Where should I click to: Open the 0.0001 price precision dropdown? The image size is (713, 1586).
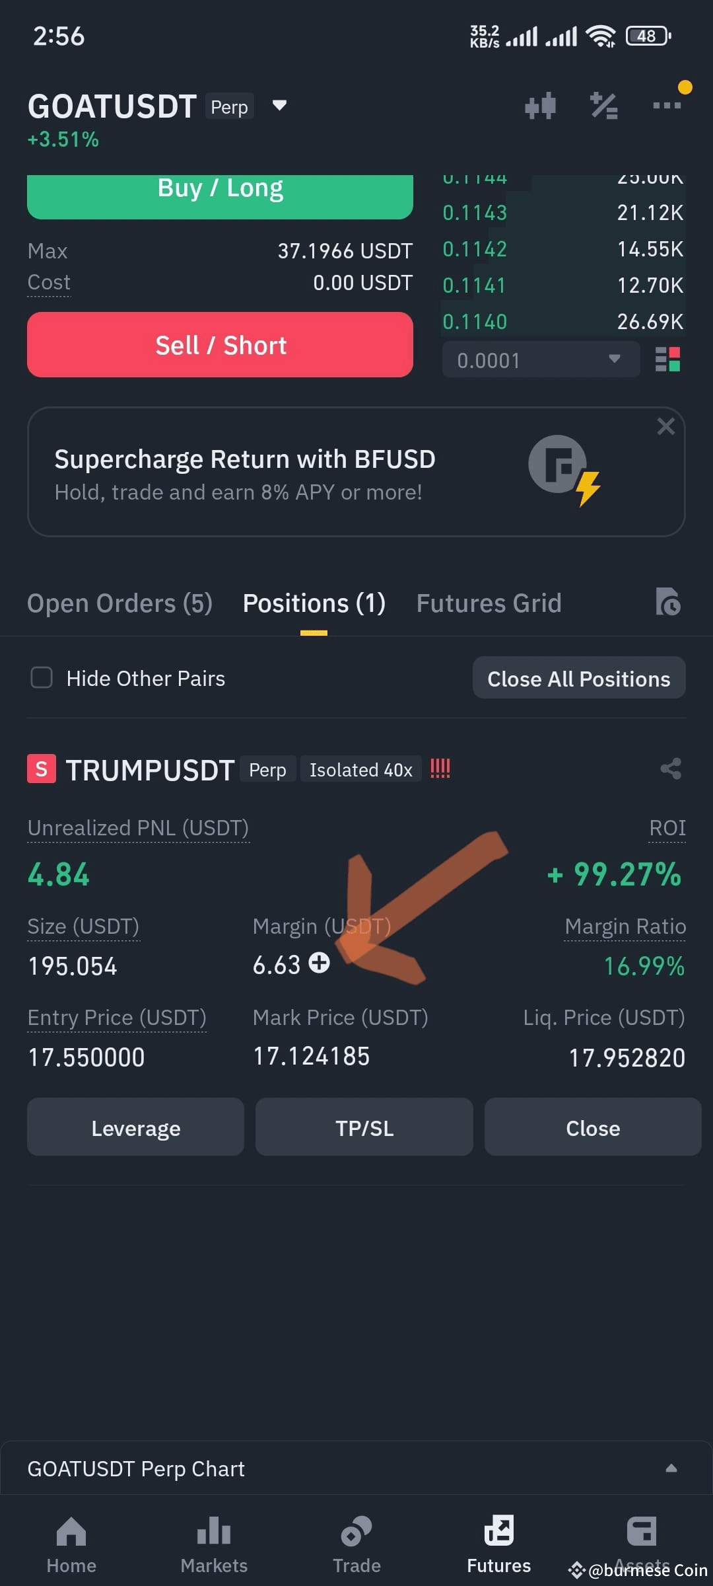[x=541, y=359]
